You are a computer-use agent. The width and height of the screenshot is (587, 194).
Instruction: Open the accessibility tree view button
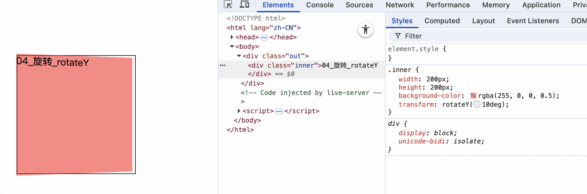click(x=366, y=30)
